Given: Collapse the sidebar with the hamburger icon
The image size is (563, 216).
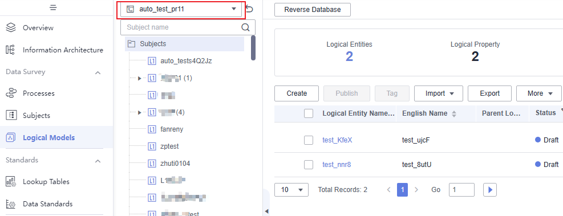Looking at the screenshot, I should pos(53,7).
